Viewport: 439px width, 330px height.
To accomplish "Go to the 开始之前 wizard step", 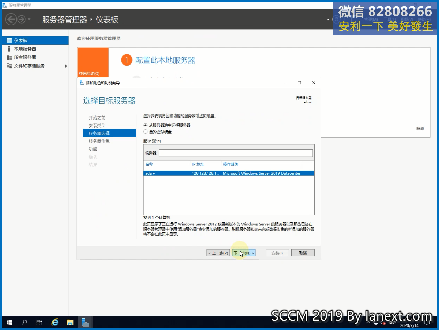I will tap(97, 118).
